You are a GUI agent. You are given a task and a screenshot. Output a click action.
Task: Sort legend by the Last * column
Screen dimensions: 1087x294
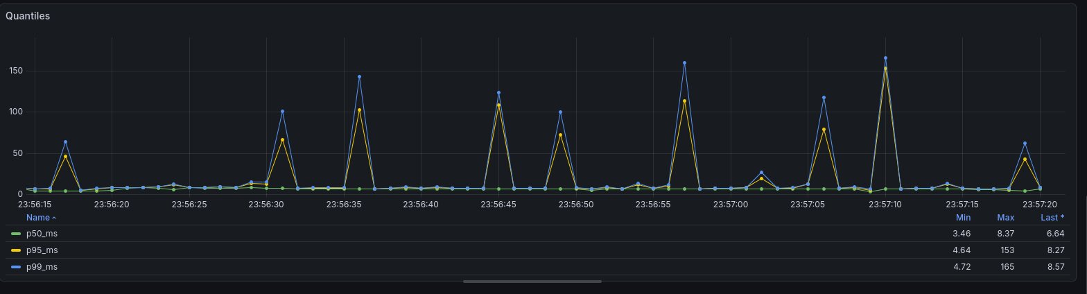(x=1052, y=218)
